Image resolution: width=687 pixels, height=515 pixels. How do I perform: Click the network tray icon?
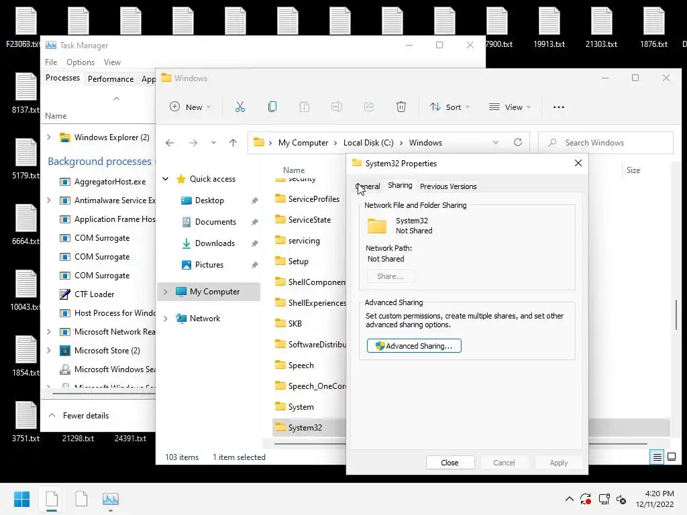point(604,499)
